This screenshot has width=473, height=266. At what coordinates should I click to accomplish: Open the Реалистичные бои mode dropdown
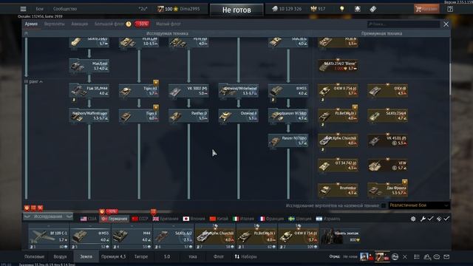pos(419,205)
